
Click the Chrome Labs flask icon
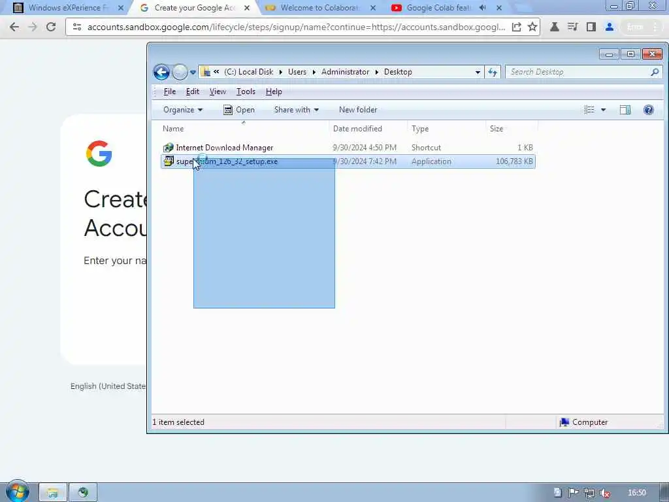[555, 27]
